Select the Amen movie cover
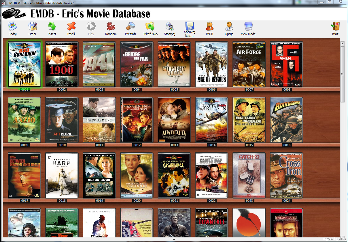This screenshot has width=348, height=242. (287, 64)
